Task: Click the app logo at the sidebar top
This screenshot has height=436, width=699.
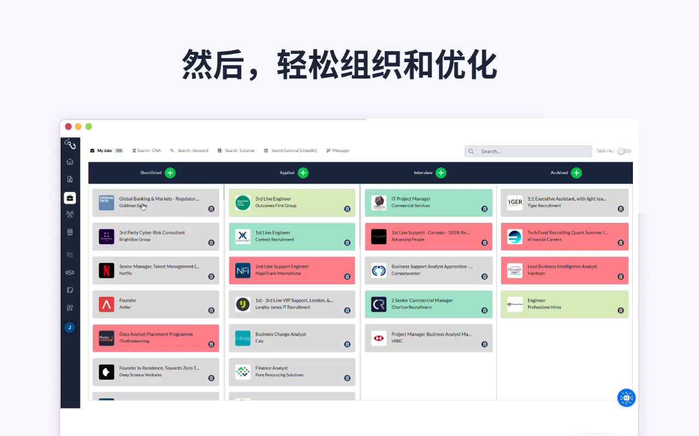Action: point(70,144)
